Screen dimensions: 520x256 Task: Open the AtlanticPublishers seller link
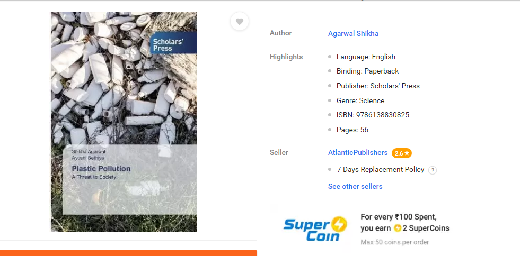pos(357,152)
